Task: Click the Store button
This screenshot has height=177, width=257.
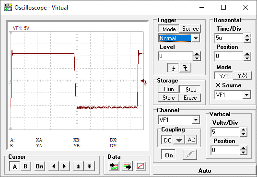Action: (x=169, y=98)
